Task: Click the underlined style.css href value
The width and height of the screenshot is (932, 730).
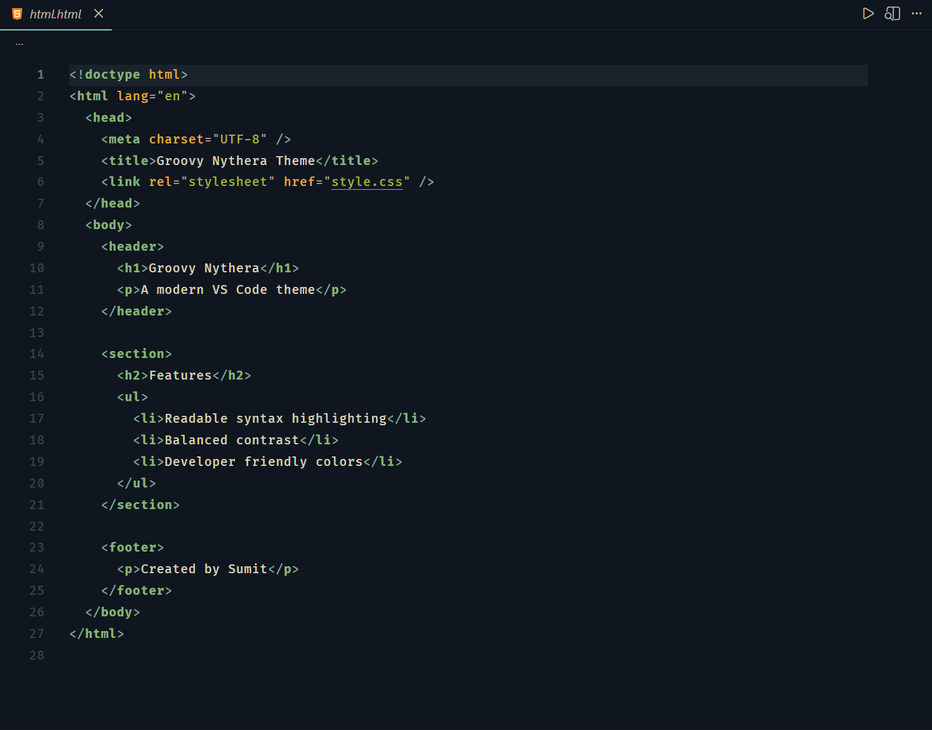Action: pos(367,182)
